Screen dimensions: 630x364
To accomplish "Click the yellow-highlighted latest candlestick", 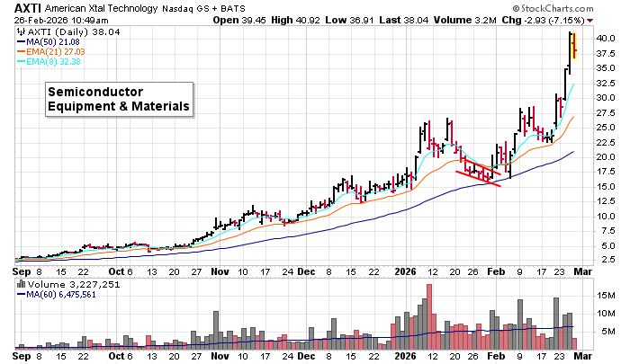I will 573,45.
